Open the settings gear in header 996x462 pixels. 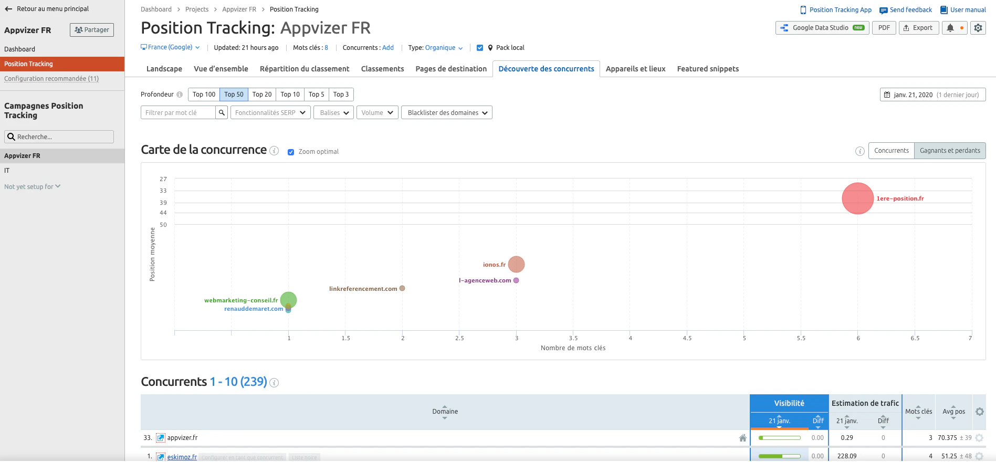point(978,28)
